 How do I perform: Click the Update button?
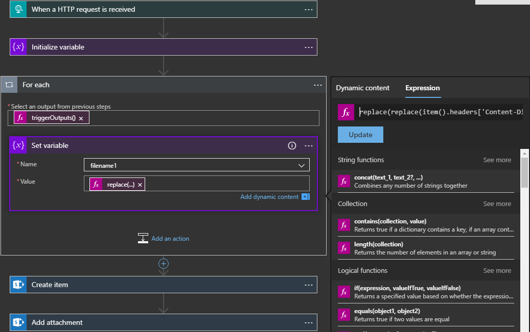(360, 135)
